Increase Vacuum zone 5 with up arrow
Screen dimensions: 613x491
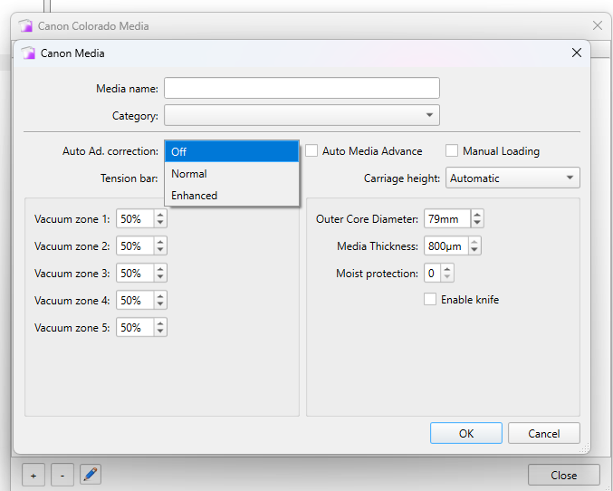160,323
